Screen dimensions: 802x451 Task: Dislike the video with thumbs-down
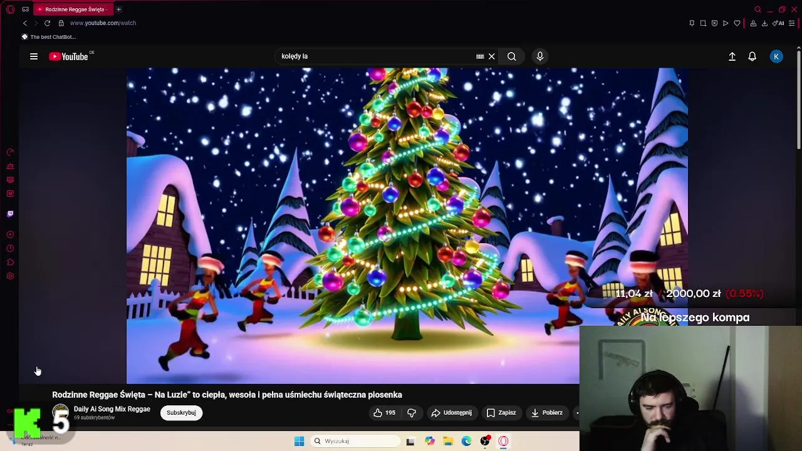(x=412, y=413)
